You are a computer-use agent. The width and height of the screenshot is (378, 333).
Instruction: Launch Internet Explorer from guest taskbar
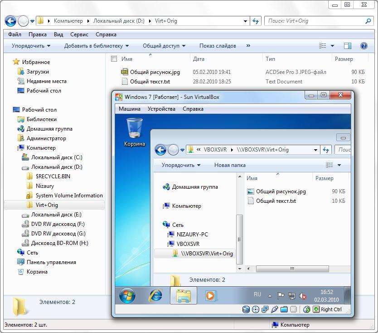155,296
